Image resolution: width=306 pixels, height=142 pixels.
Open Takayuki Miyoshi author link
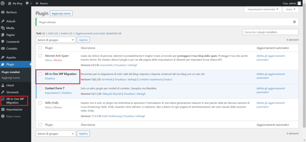112,94
